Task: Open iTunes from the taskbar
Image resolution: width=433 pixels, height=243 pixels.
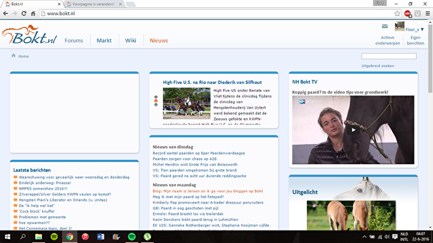Action: tap(85, 237)
